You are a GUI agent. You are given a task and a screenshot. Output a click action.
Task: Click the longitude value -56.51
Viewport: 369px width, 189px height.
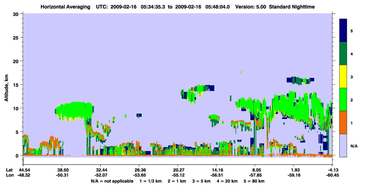tap(216, 175)
